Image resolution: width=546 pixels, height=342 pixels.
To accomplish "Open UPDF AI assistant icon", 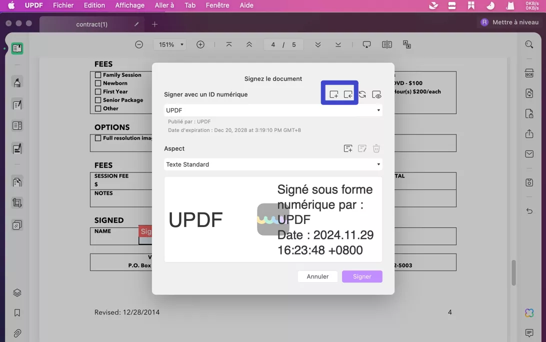I will pyautogui.click(x=529, y=312).
